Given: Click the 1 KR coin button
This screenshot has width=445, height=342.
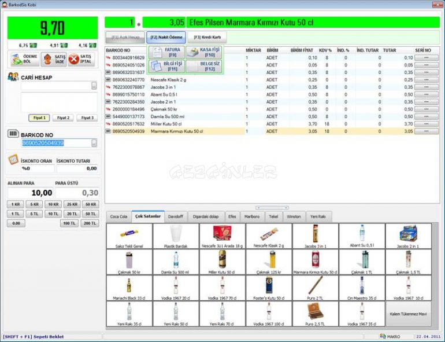Looking at the screenshot, I should pyautogui.click(x=16, y=204).
